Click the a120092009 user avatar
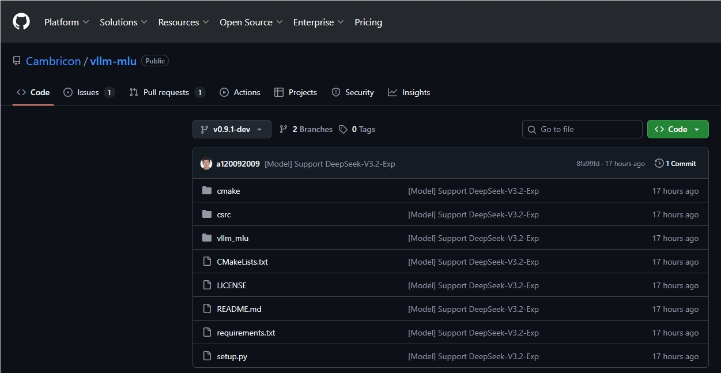This screenshot has height=373, width=721. click(206, 164)
